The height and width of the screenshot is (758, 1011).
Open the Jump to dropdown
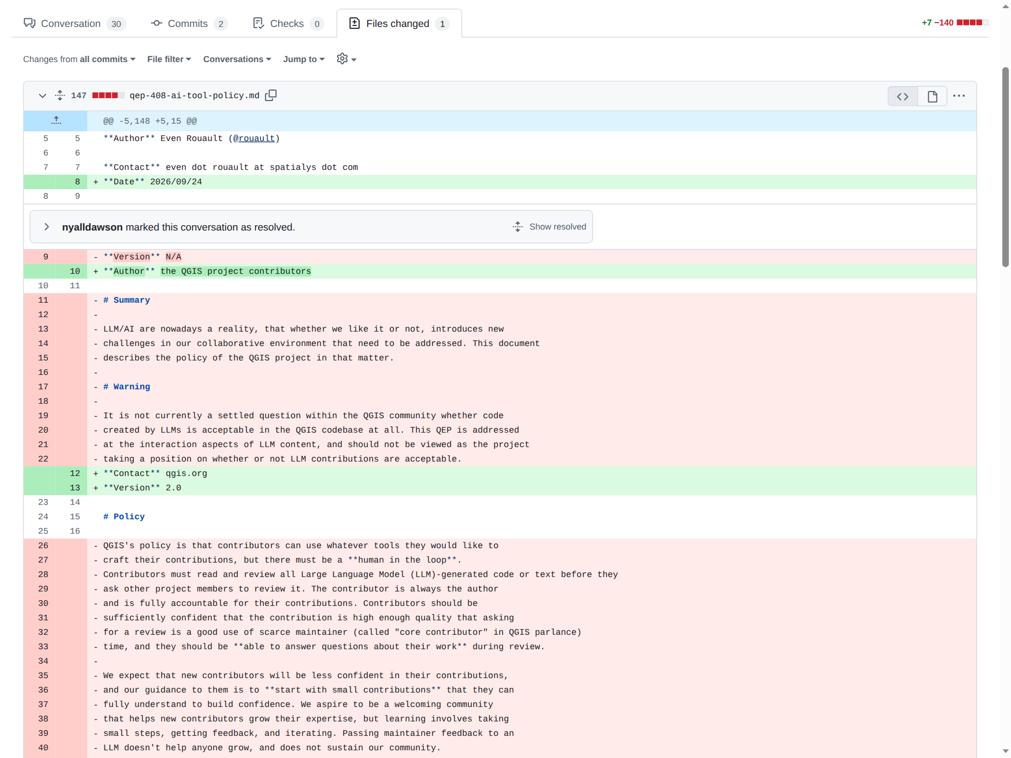coord(304,59)
